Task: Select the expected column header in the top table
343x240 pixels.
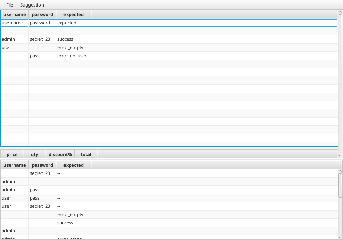Action: pyautogui.click(x=73, y=14)
